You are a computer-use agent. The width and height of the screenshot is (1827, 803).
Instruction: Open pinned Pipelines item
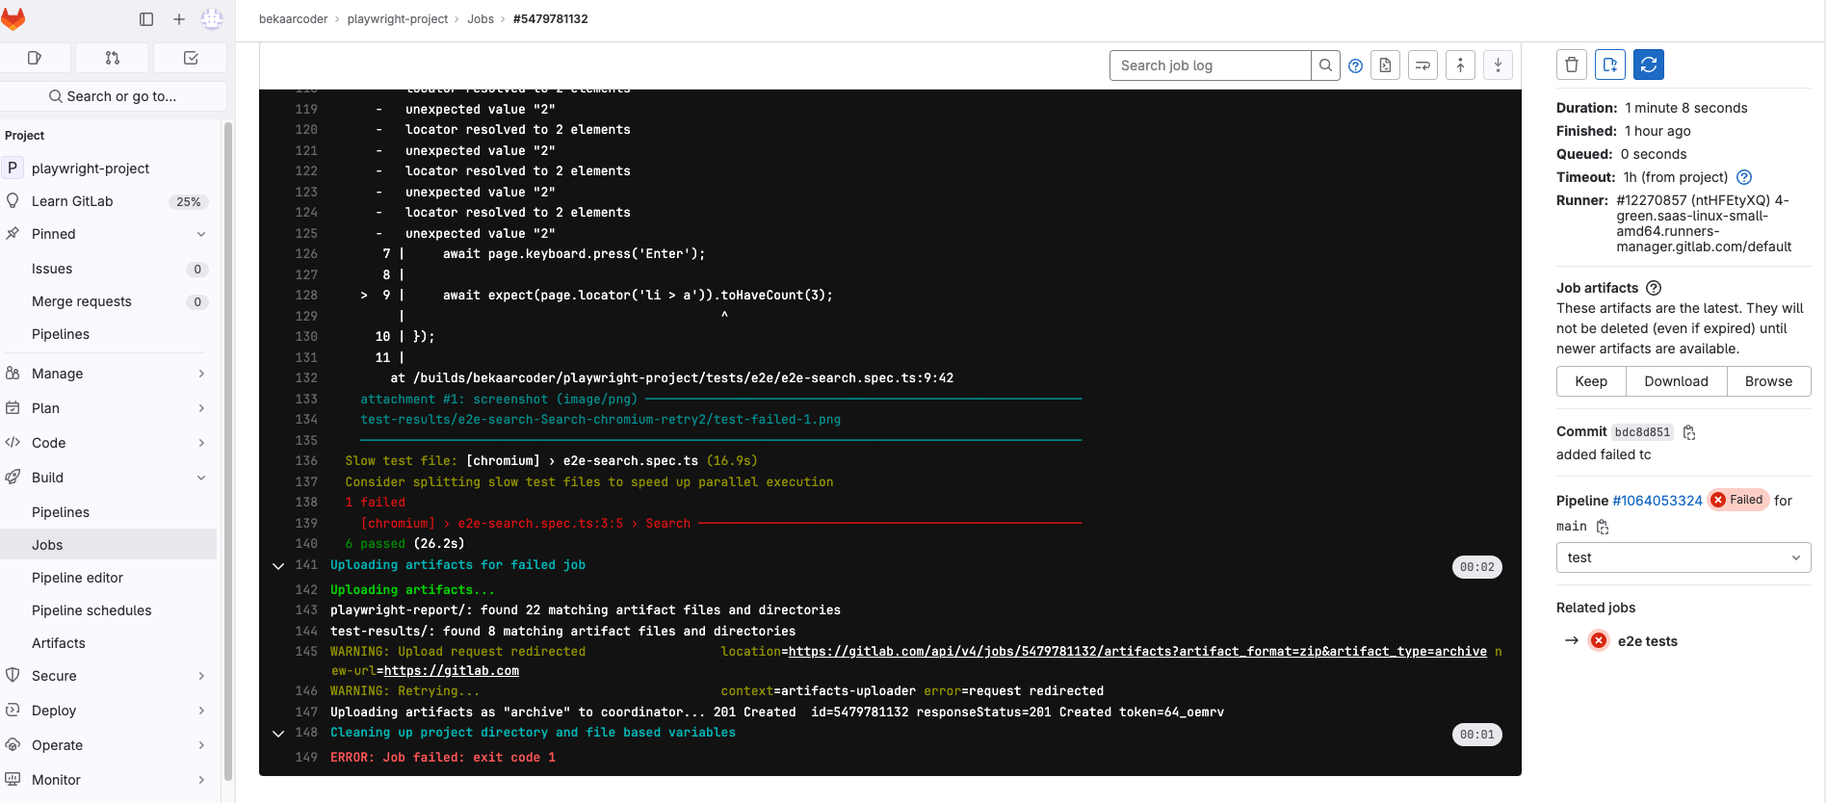[108, 334]
